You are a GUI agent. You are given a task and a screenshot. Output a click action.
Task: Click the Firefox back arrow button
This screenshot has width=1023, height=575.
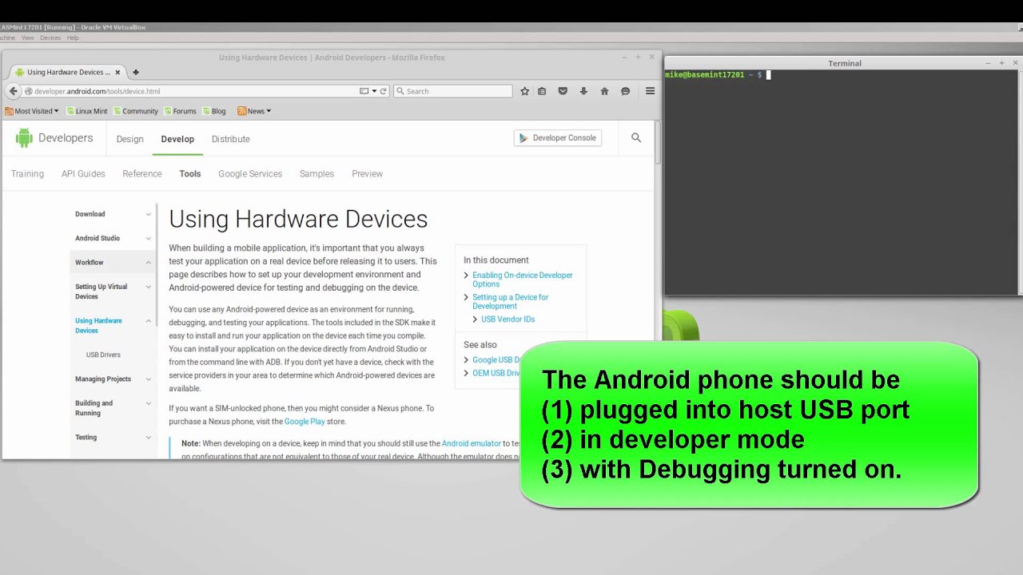(13, 91)
